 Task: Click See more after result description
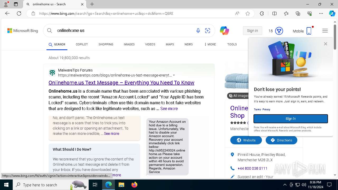click(x=169, y=108)
